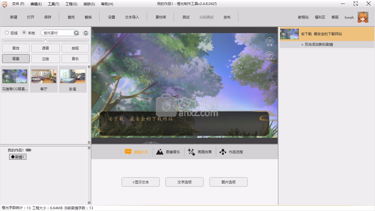Click the 查找 toolbar button
Screen dimensions: 375x211
[x=71, y=17]
